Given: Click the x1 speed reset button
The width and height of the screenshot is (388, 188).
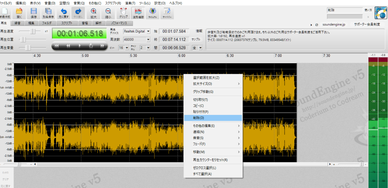Looking at the screenshot, I should coord(46,31).
